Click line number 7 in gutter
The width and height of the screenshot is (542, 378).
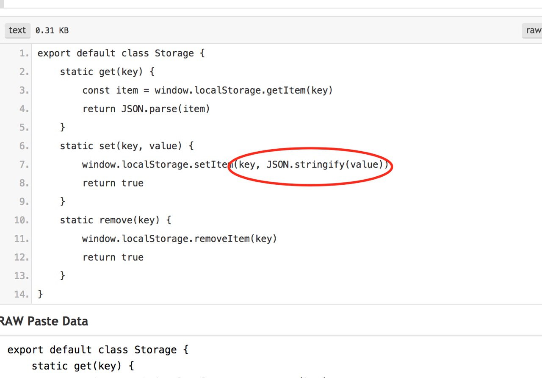[24, 164]
